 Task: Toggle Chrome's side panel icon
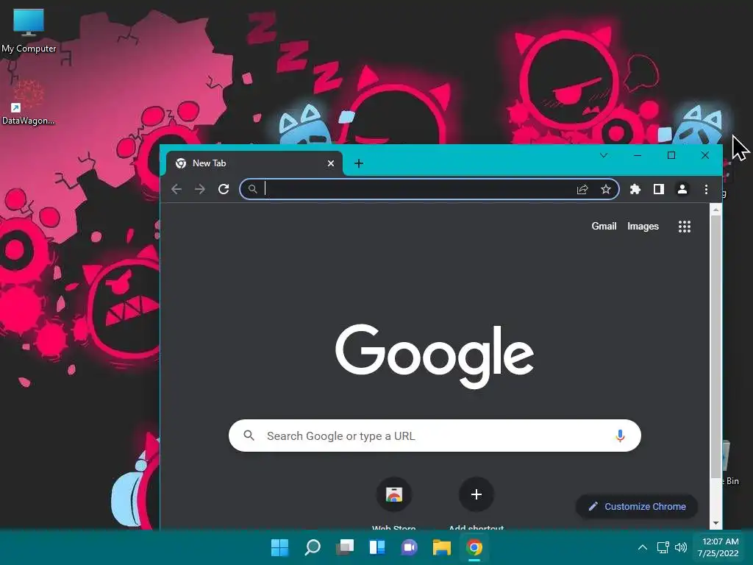click(659, 189)
